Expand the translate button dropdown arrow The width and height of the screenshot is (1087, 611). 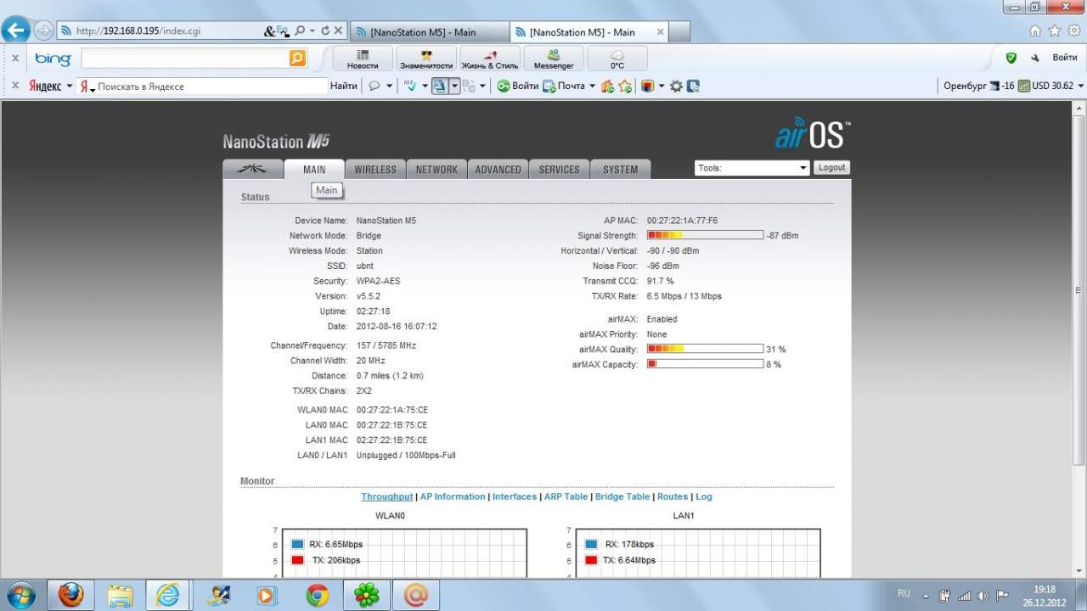[454, 86]
